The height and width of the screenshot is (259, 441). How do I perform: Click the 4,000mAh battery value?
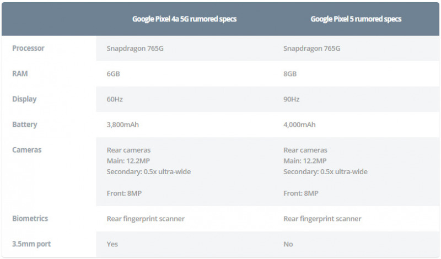coord(299,125)
